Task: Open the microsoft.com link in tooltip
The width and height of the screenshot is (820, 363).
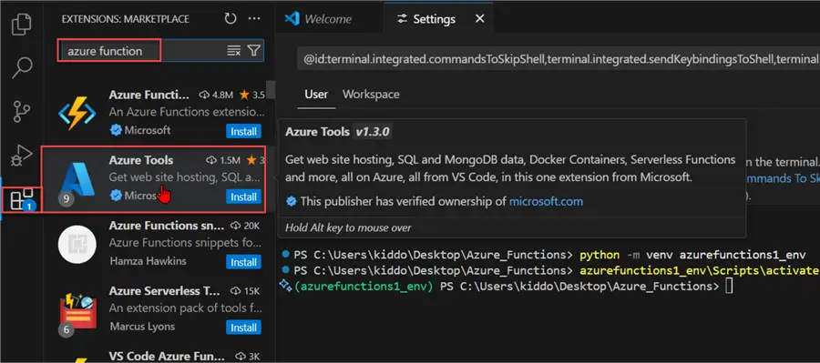Action: 546,201
